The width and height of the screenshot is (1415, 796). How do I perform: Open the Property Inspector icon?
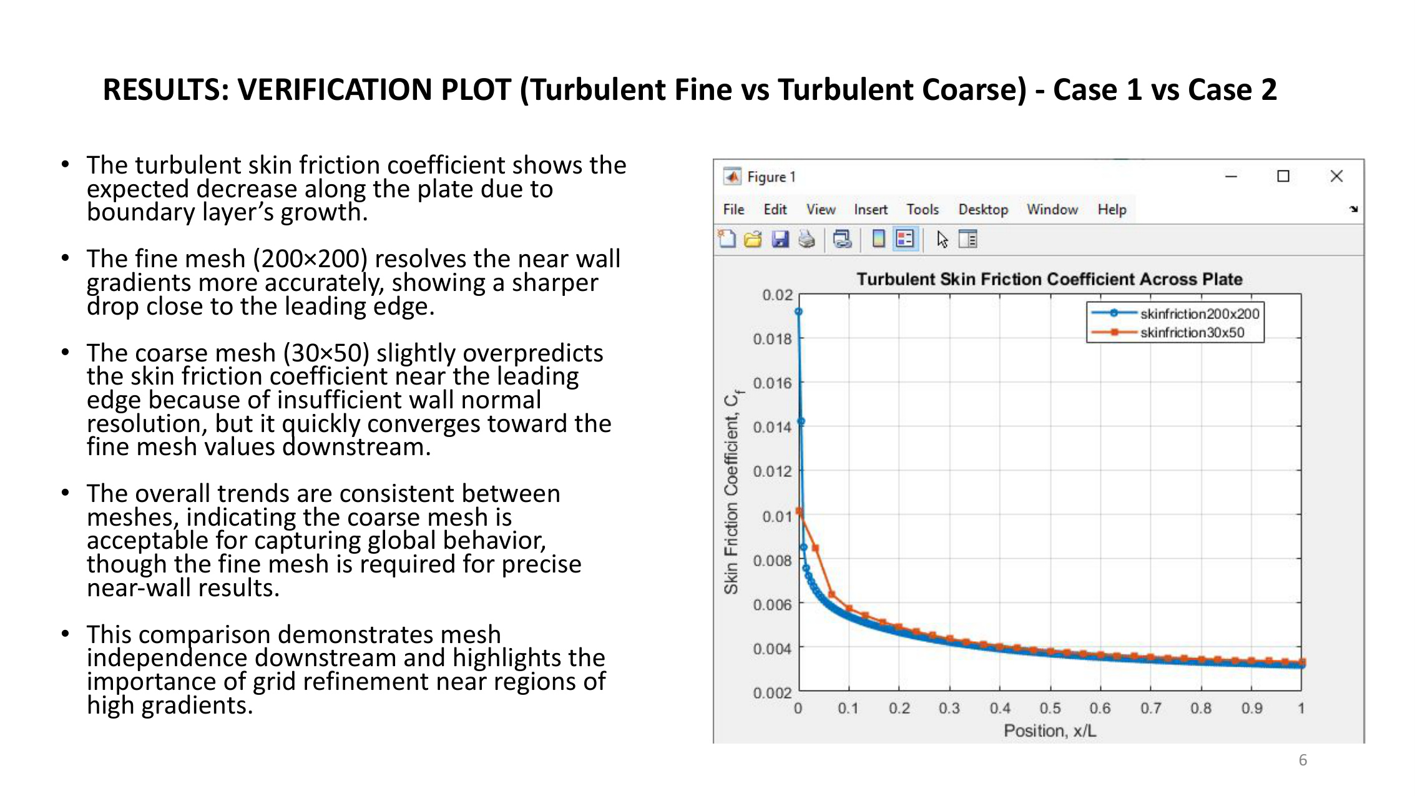coord(968,239)
